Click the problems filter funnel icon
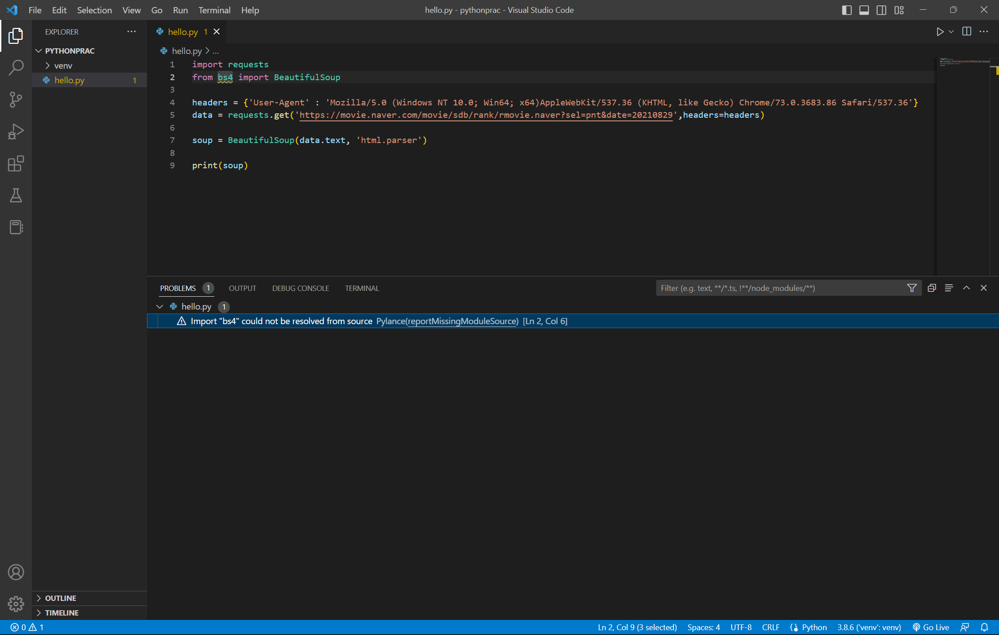This screenshot has width=999, height=635. 912,288
